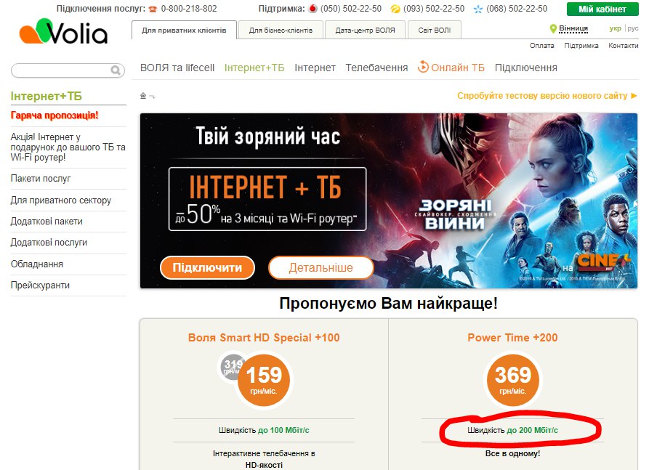Try the new site test version link
Screen dimensions: 649x470
point(547,96)
